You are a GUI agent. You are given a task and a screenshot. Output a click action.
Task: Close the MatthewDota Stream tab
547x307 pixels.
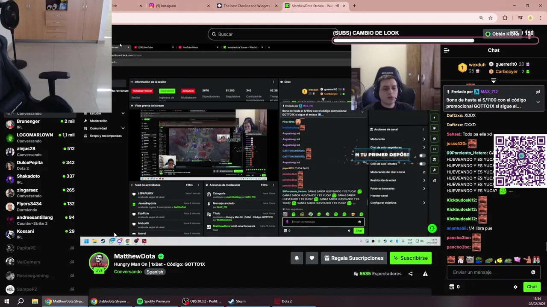344,6
